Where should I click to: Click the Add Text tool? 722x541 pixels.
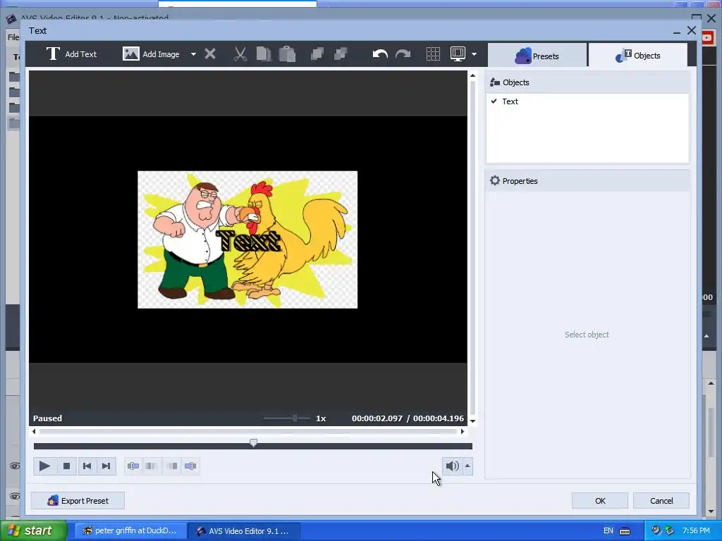(x=71, y=54)
